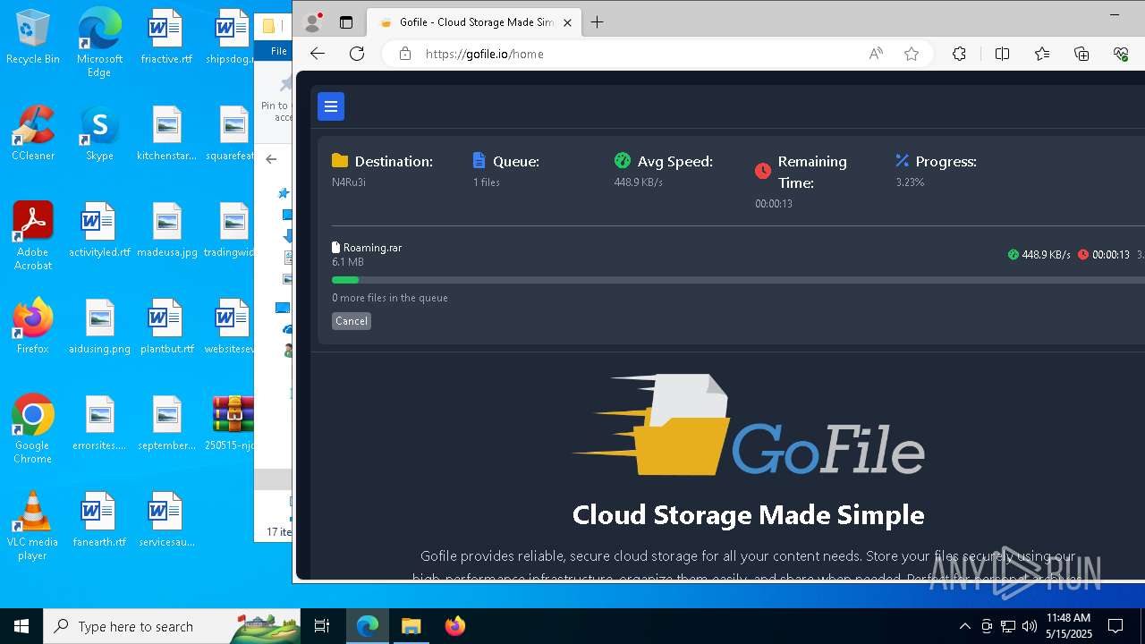The height and width of the screenshot is (644, 1145).
Task: Select the Gofile - Cloud Storage tab
Action: point(476,22)
